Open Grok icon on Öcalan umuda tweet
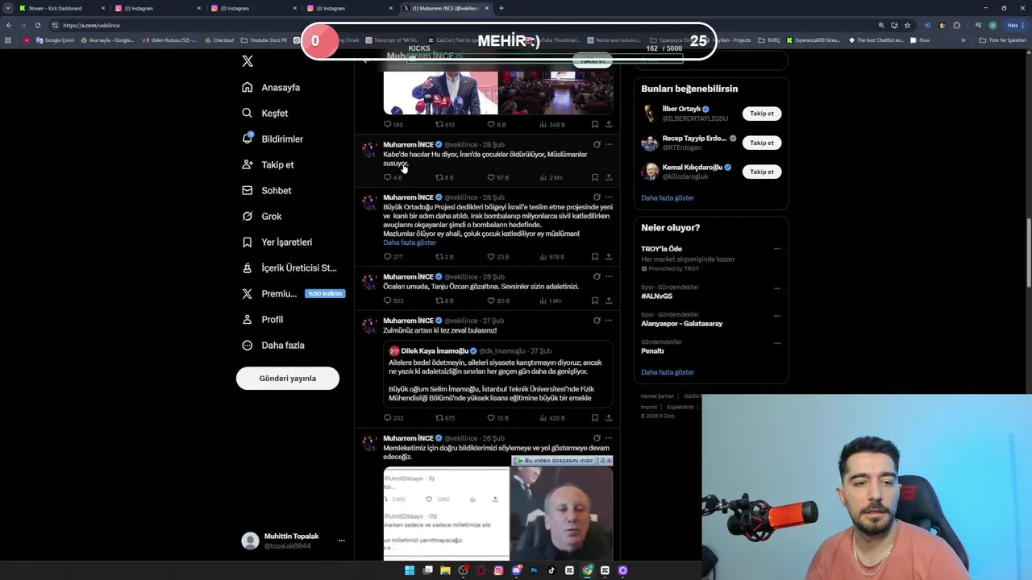Screen dimensions: 1032x580 597,277
